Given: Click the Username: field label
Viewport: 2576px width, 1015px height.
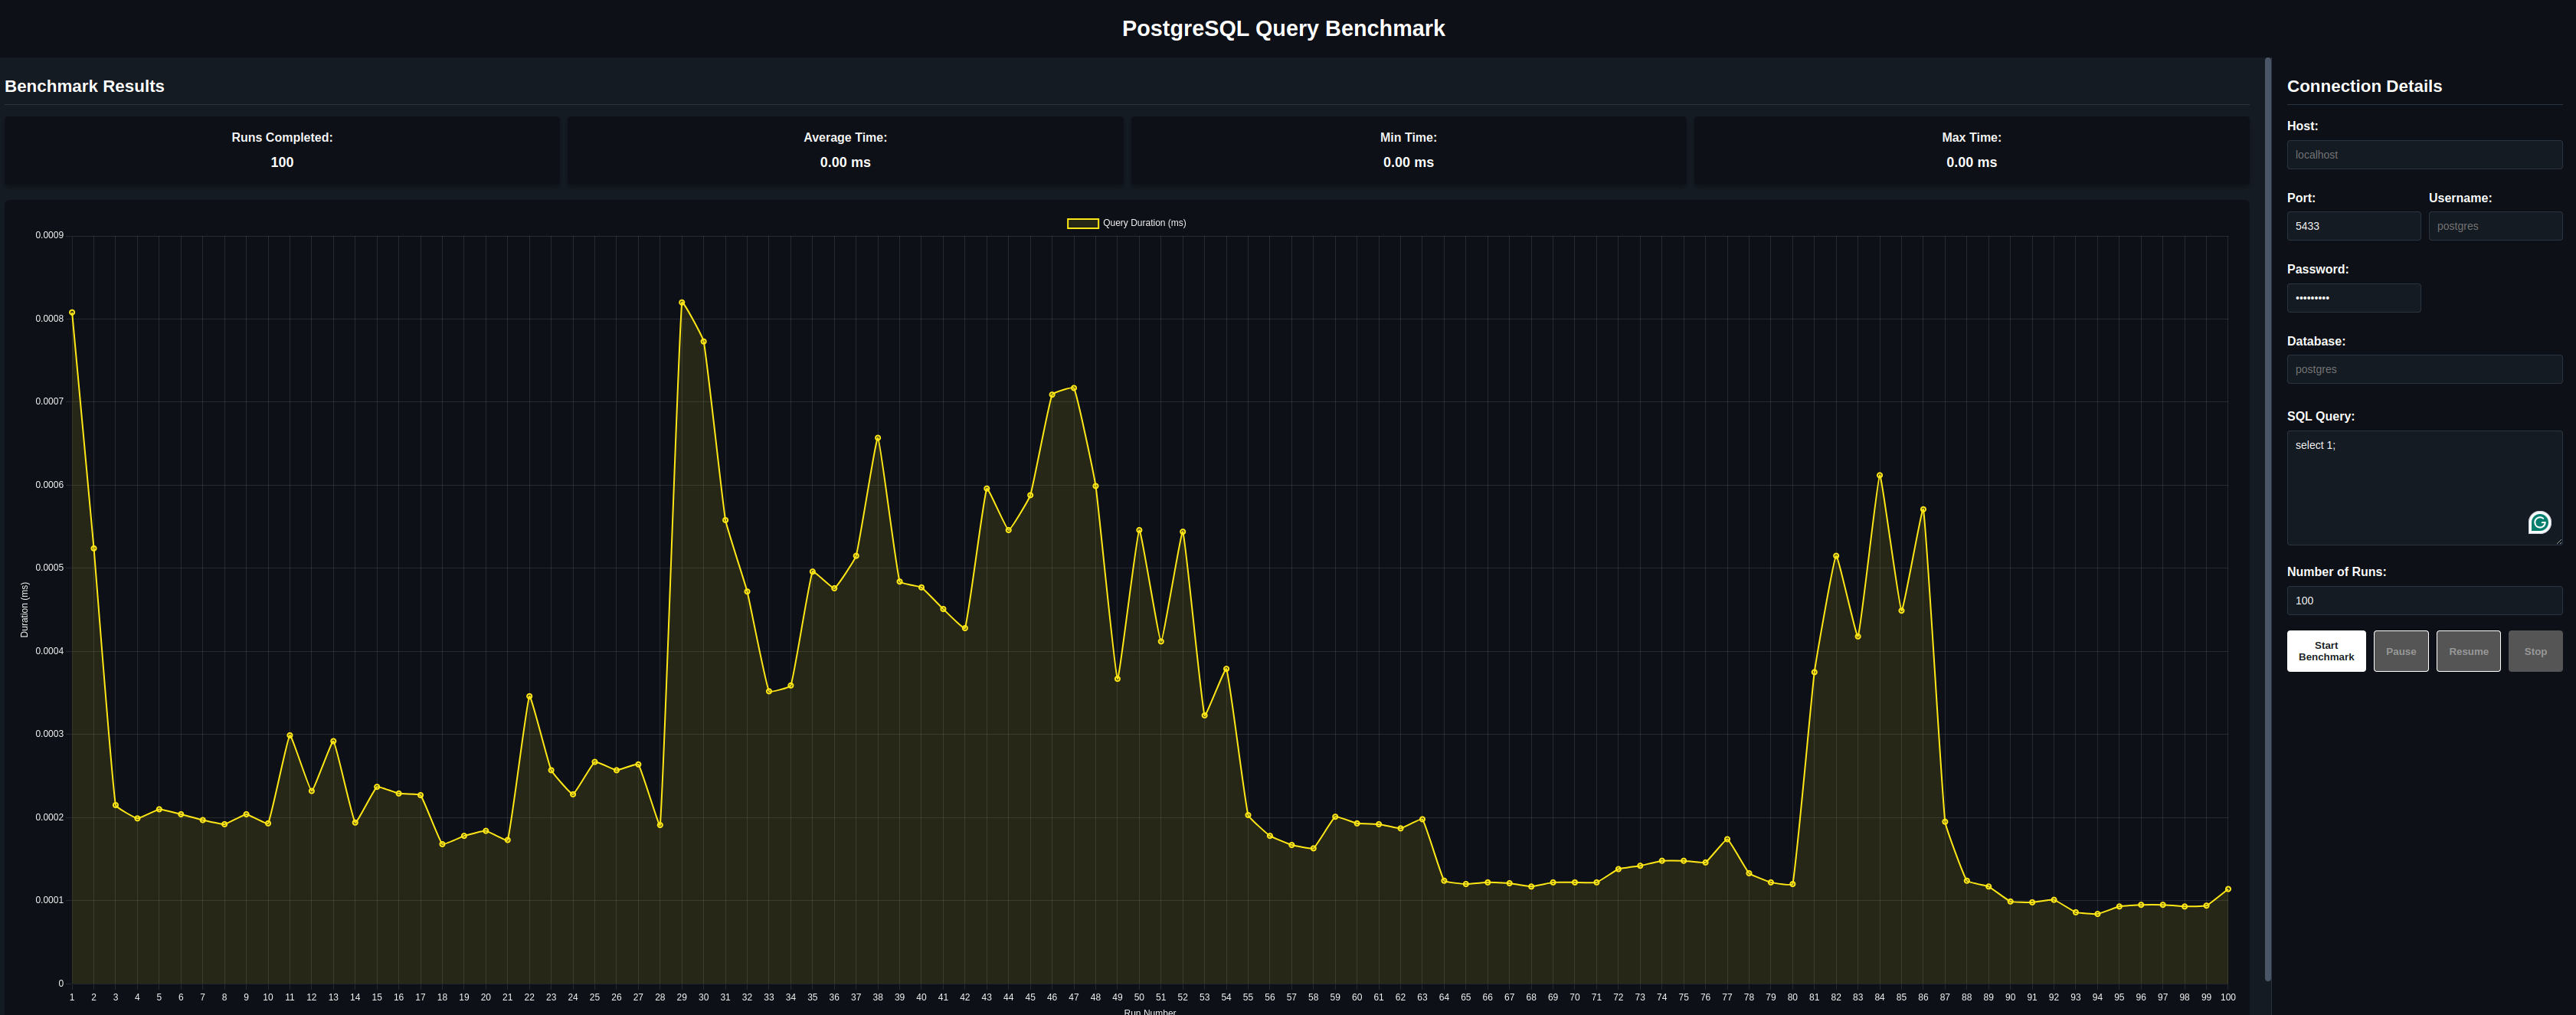Looking at the screenshot, I should pyautogui.click(x=2460, y=198).
